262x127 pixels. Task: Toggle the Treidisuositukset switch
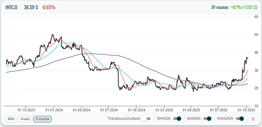[146, 119]
